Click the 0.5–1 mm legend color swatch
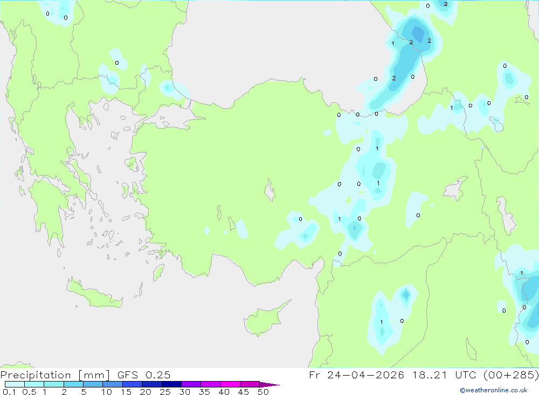539x395 pixels. click(34, 384)
